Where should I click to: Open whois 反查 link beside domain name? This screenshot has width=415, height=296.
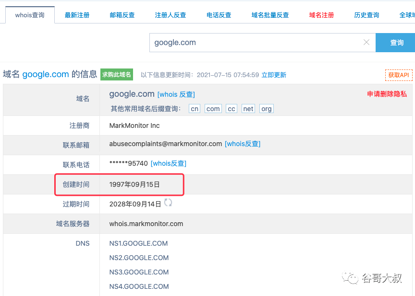tap(176, 94)
